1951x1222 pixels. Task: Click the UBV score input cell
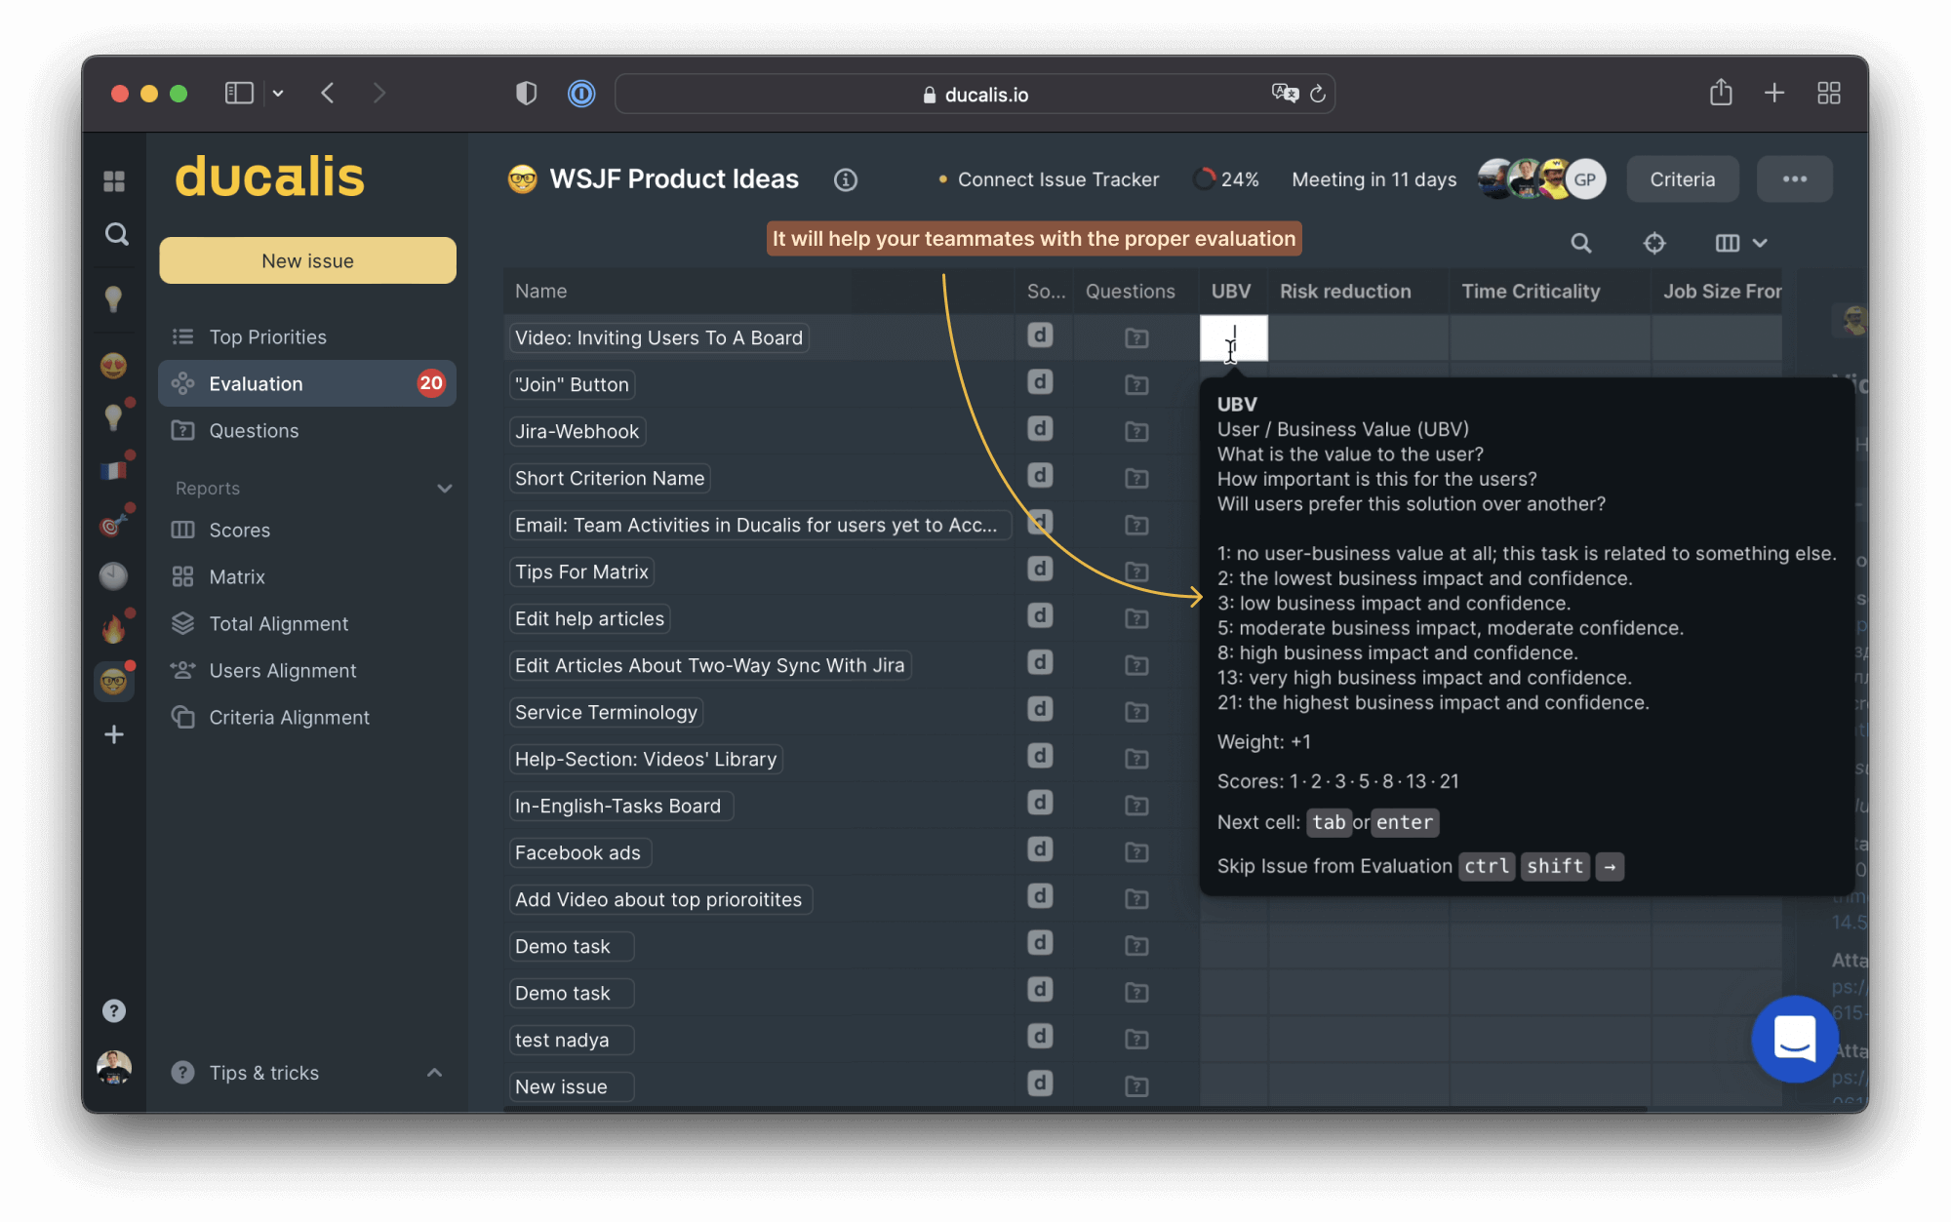coord(1233,337)
